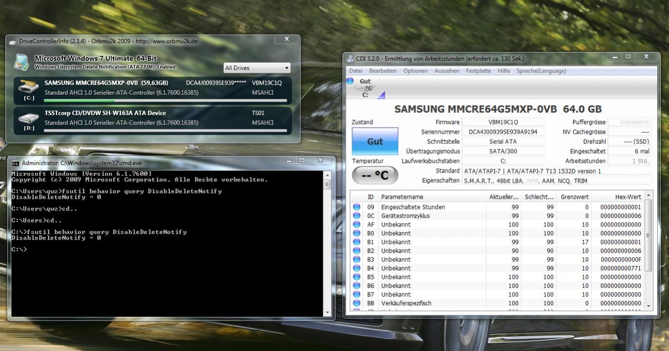Click the Hex-Wert column header
The image size is (669, 351).
tap(618, 197)
